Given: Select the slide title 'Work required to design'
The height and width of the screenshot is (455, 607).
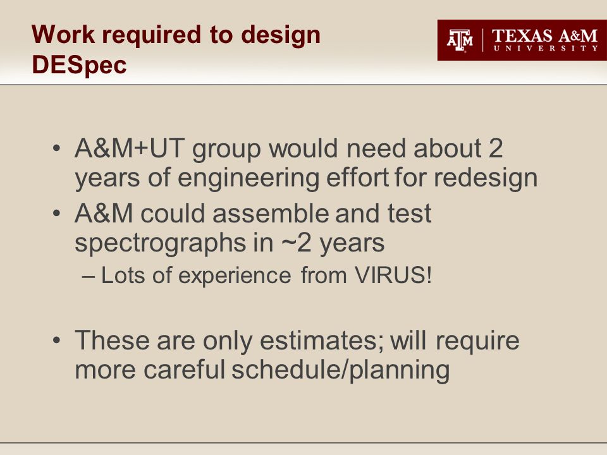Looking at the screenshot, I should (176, 35).
